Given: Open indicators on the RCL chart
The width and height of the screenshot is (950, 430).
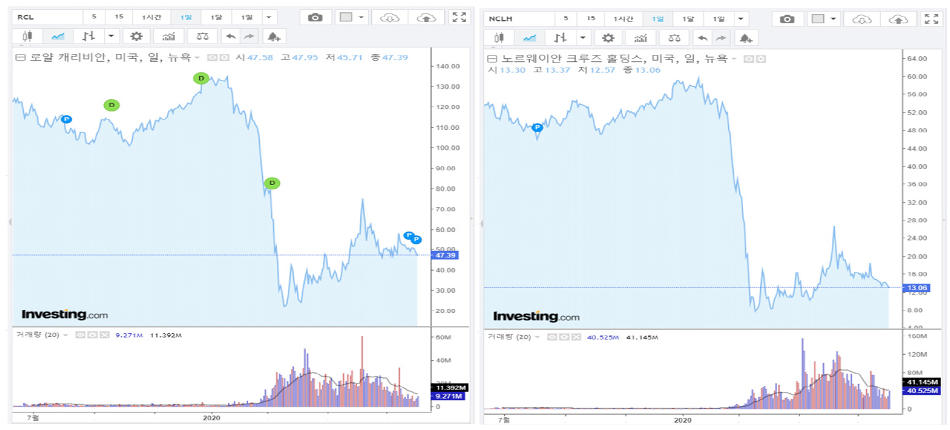Looking at the screenshot, I should pyautogui.click(x=168, y=37).
